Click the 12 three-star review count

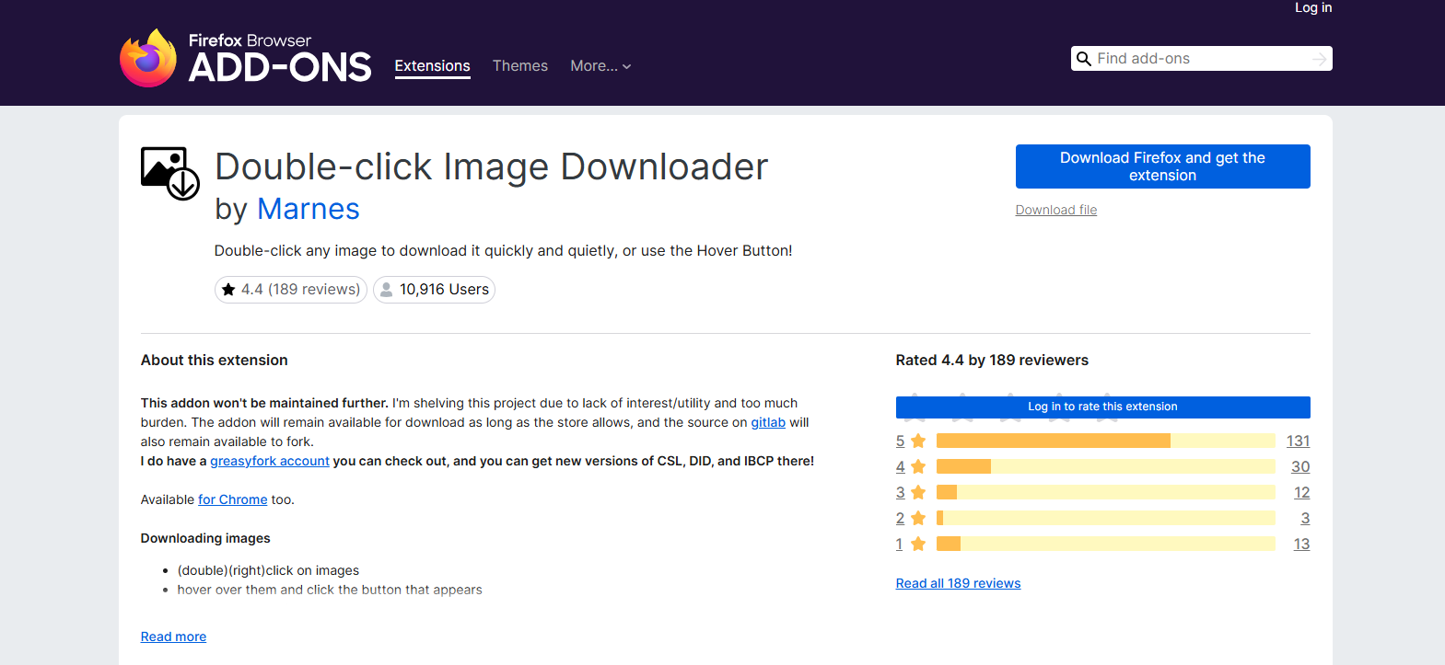coord(1301,493)
